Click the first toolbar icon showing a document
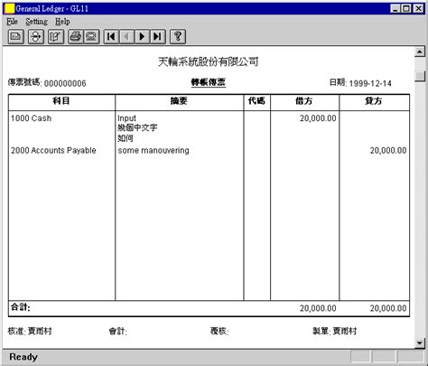This screenshot has height=366, width=428. pyautogui.click(x=15, y=37)
